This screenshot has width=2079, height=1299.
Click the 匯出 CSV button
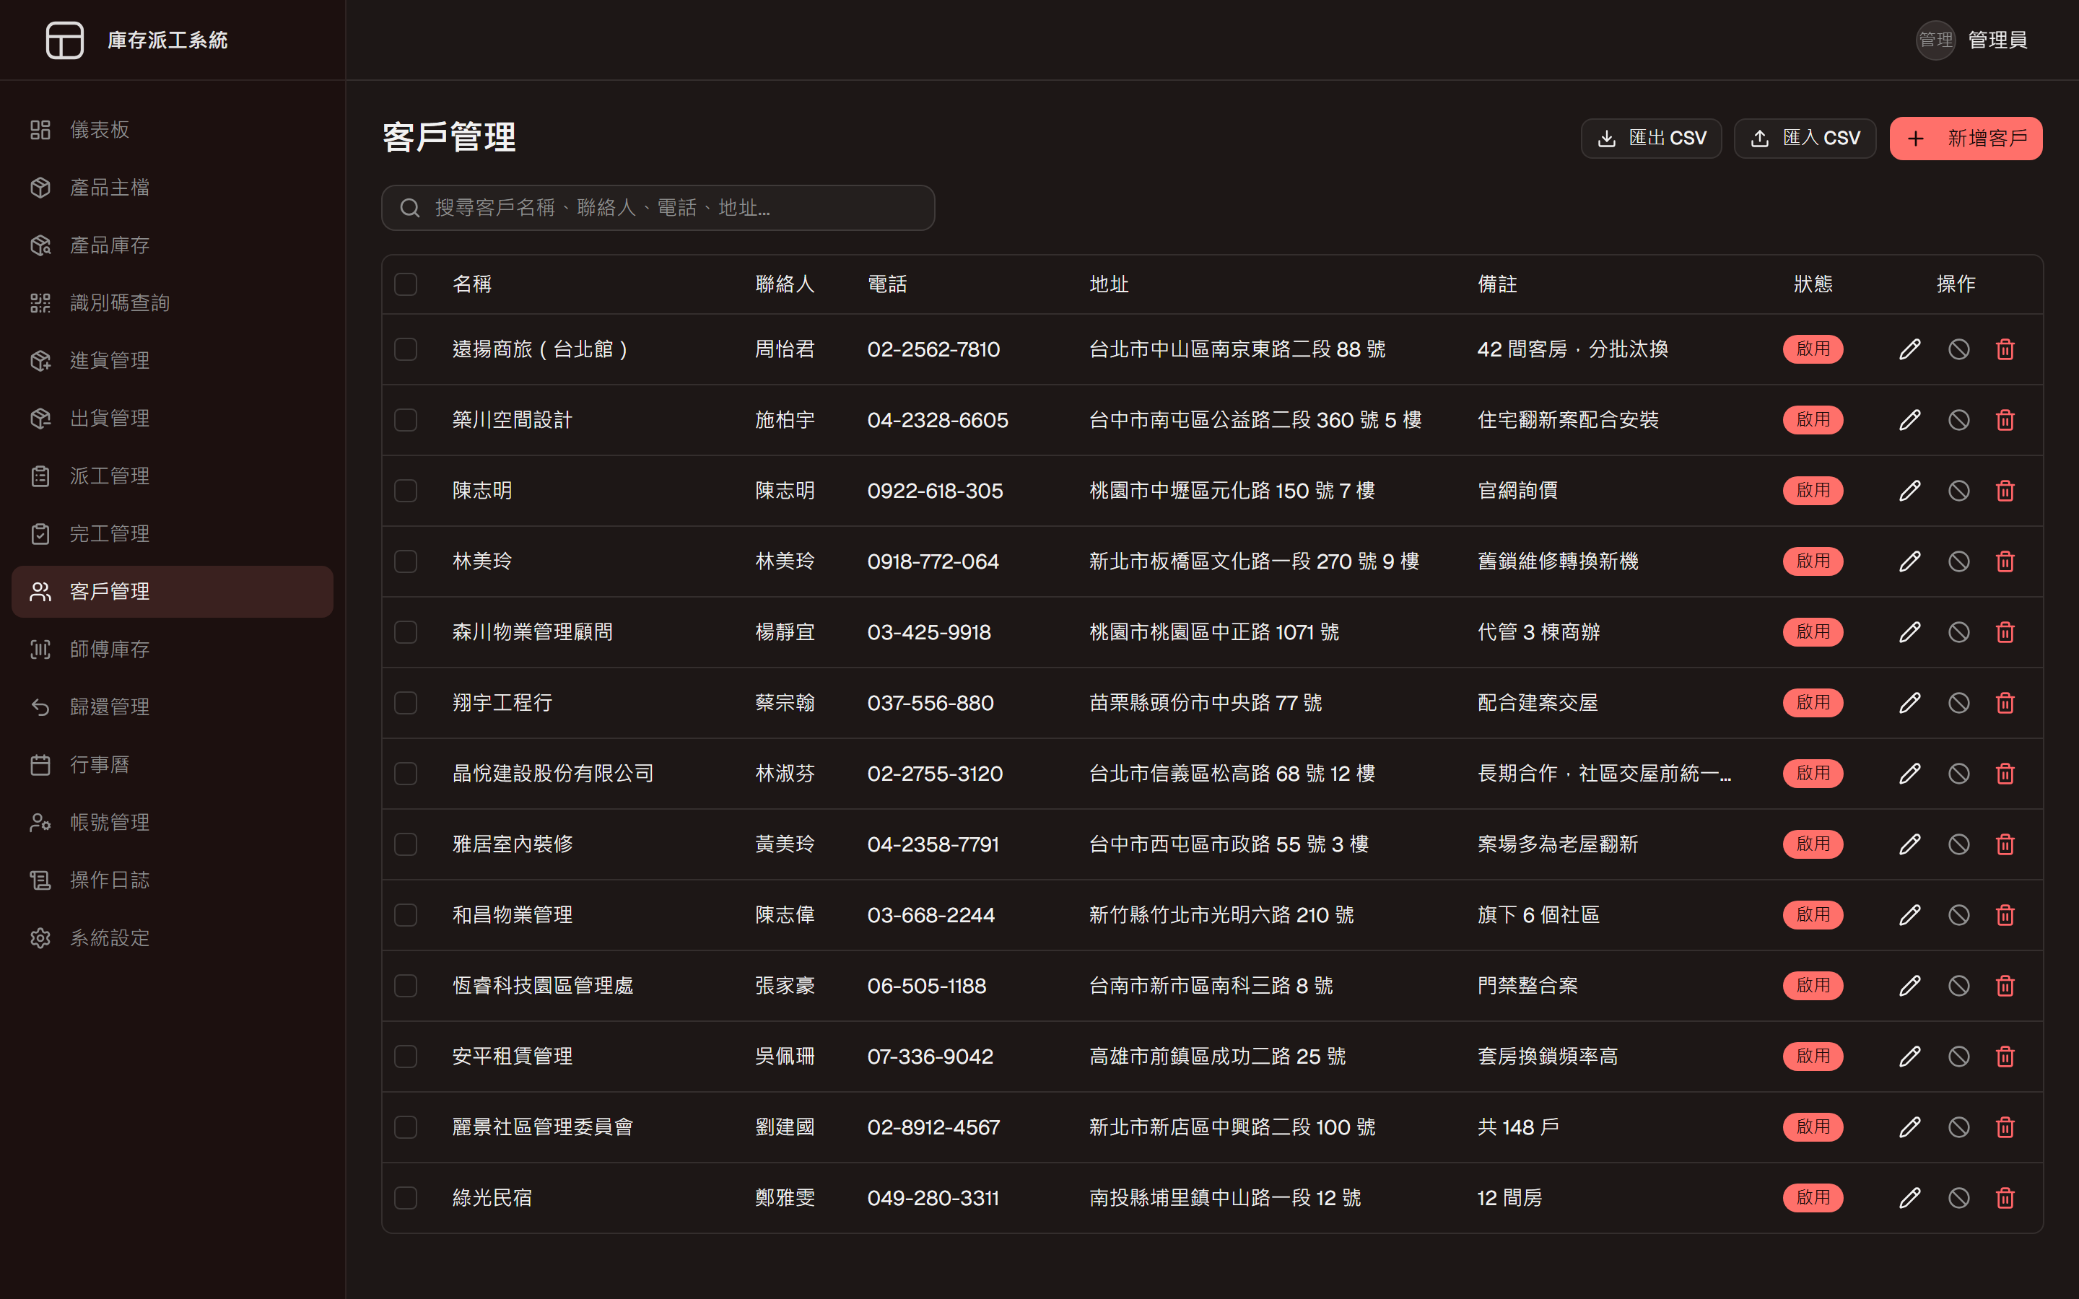coord(1650,139)
